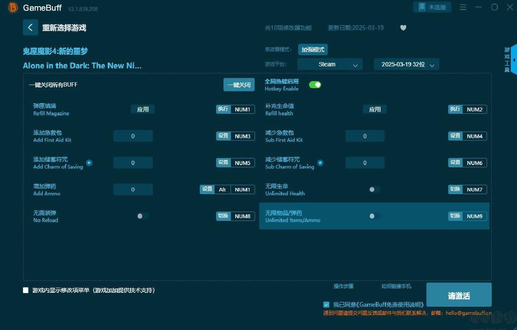This screenshot has width=517, height=330.
Task: Click the 一键关闭 button
Action: pos(239,85)
